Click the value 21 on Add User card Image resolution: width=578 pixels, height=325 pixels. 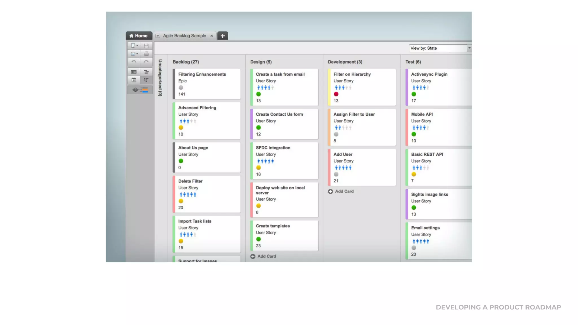[336, 181]
